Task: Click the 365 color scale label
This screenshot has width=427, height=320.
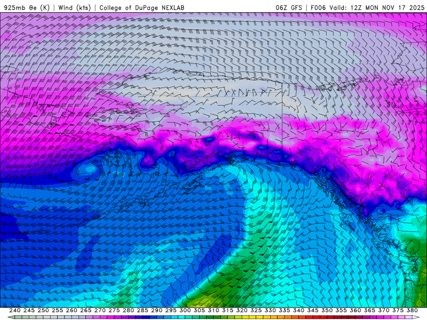Action: click(x=369, y=310)
